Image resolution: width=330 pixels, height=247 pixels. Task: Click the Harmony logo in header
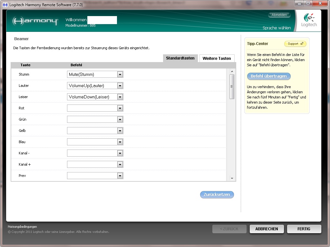(x=35, y=21)
